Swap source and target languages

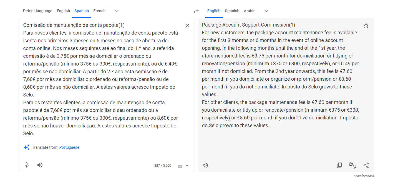tap(196, 11)
